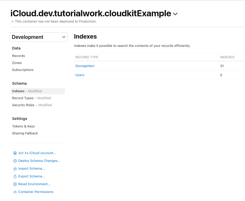The width and height of the screenshot is (245, 201).
Task: Click the Act As iCloud Account icon
Action: pos(15,153)
